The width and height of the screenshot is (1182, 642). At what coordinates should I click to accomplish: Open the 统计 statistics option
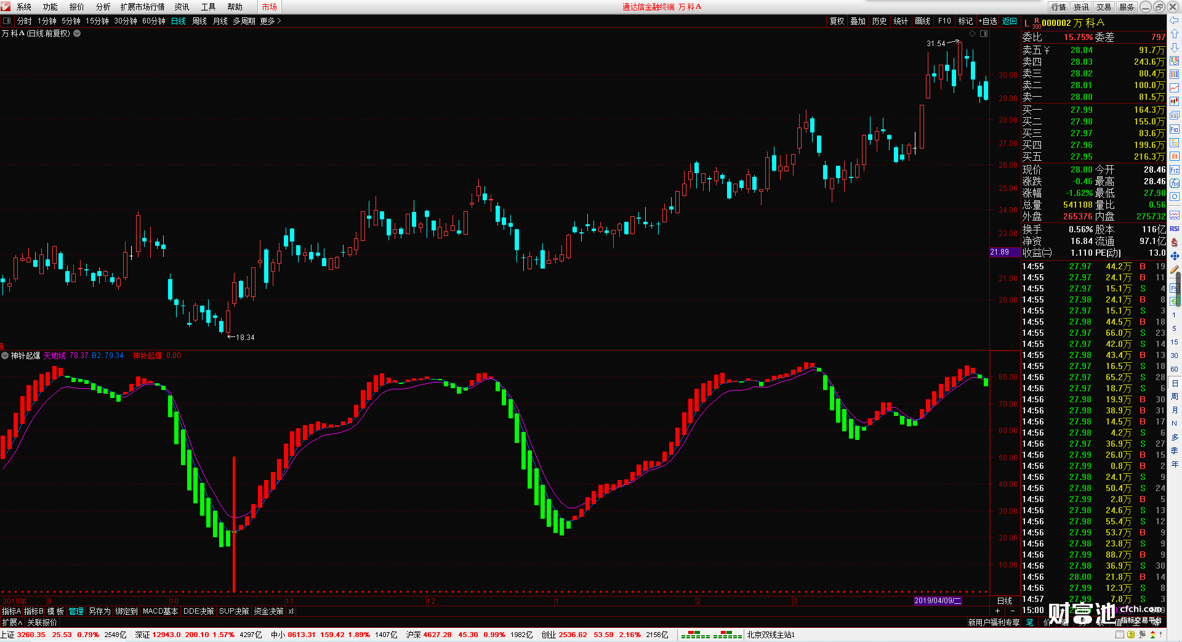click(901, 21)
